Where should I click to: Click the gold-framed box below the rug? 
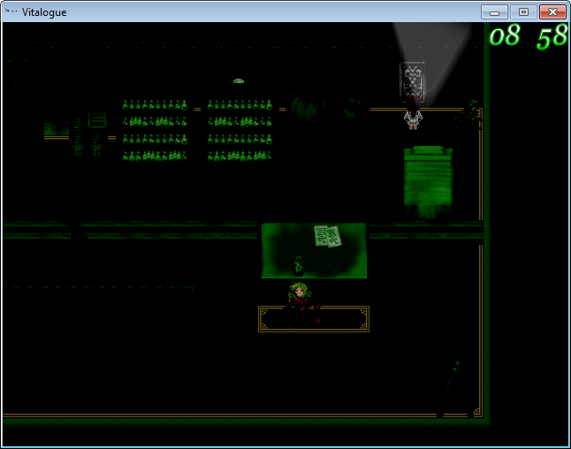pyautogui.click(x=314, y=319)
